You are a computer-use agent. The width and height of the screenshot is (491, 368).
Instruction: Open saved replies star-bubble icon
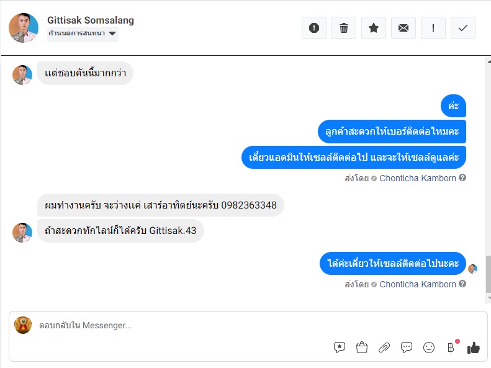pos(340,348)
